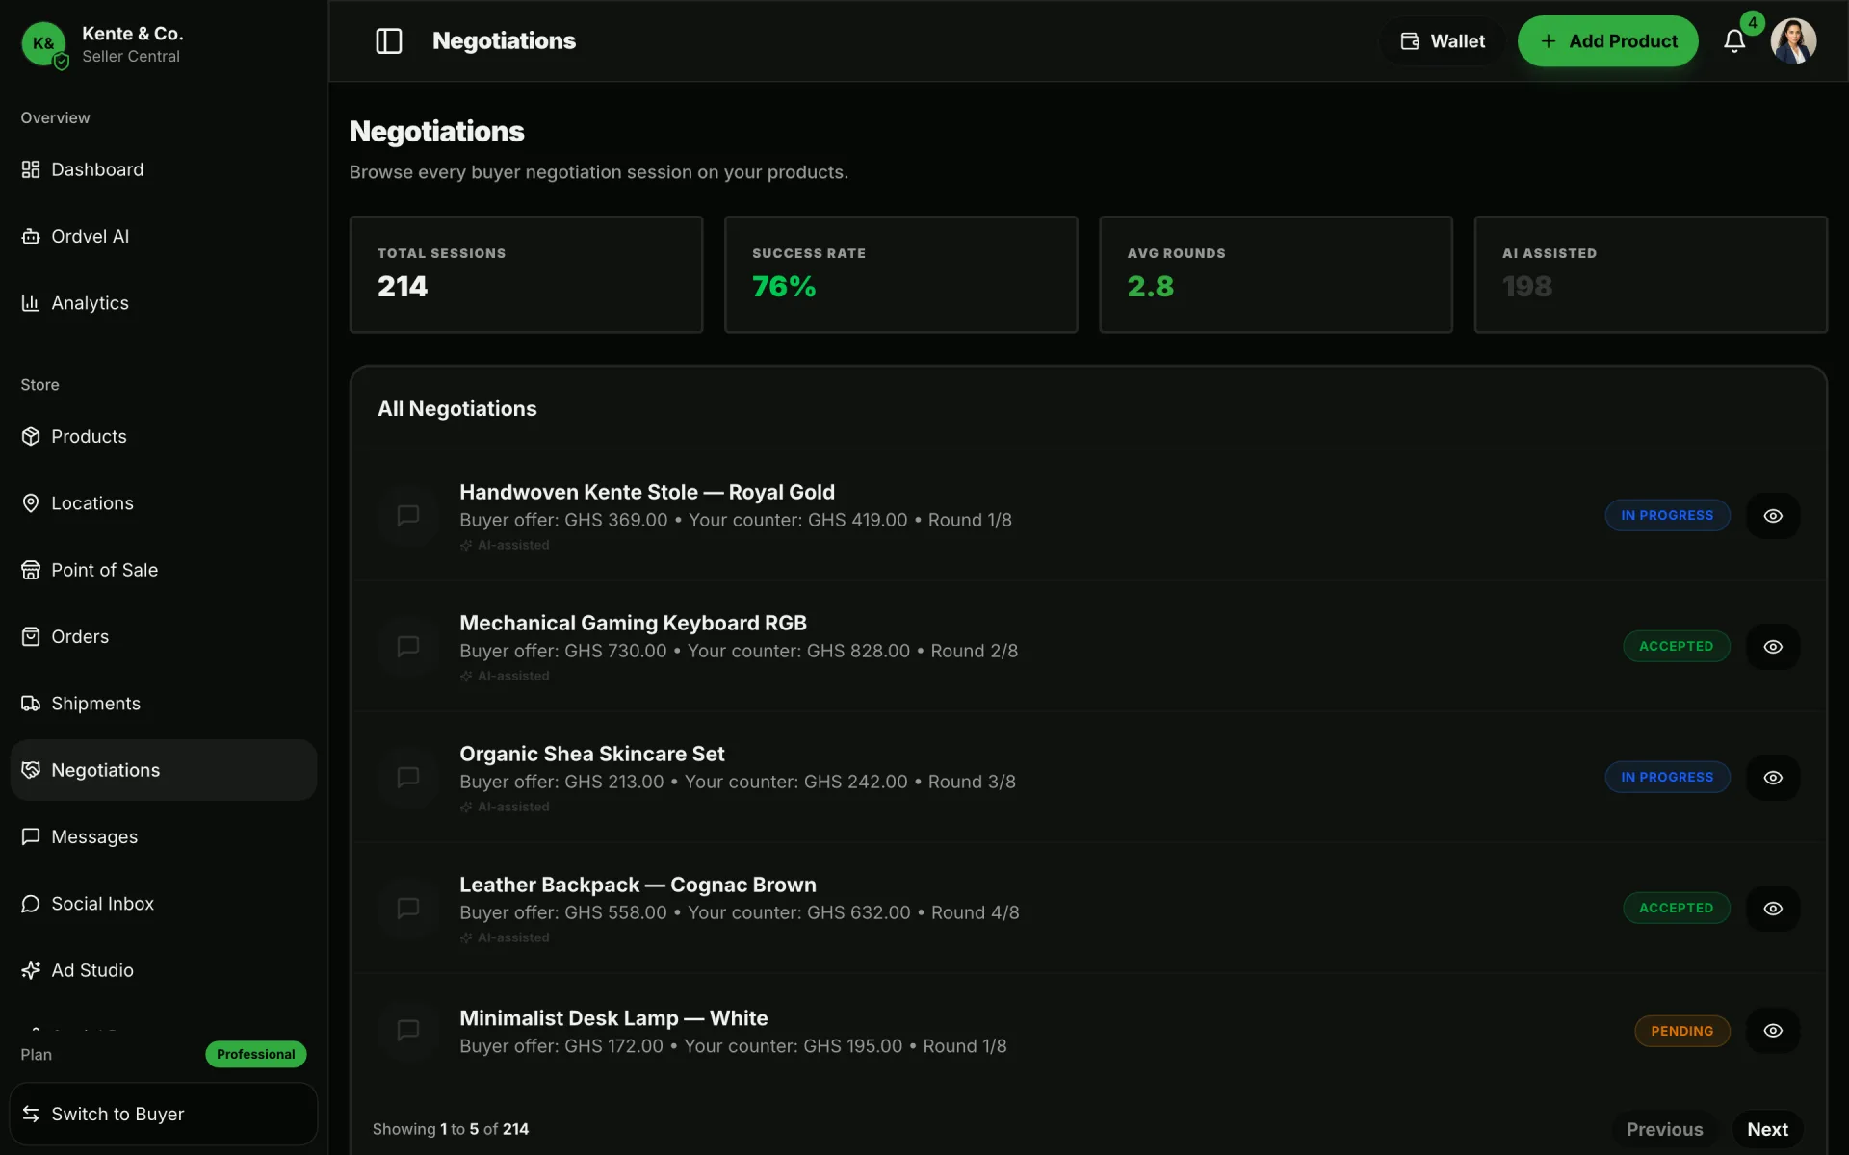Image resolution: width=1849 pixels, height=1155 pixels.
Task: Click the Success Rate 76% card
Action: pos(900,275)
